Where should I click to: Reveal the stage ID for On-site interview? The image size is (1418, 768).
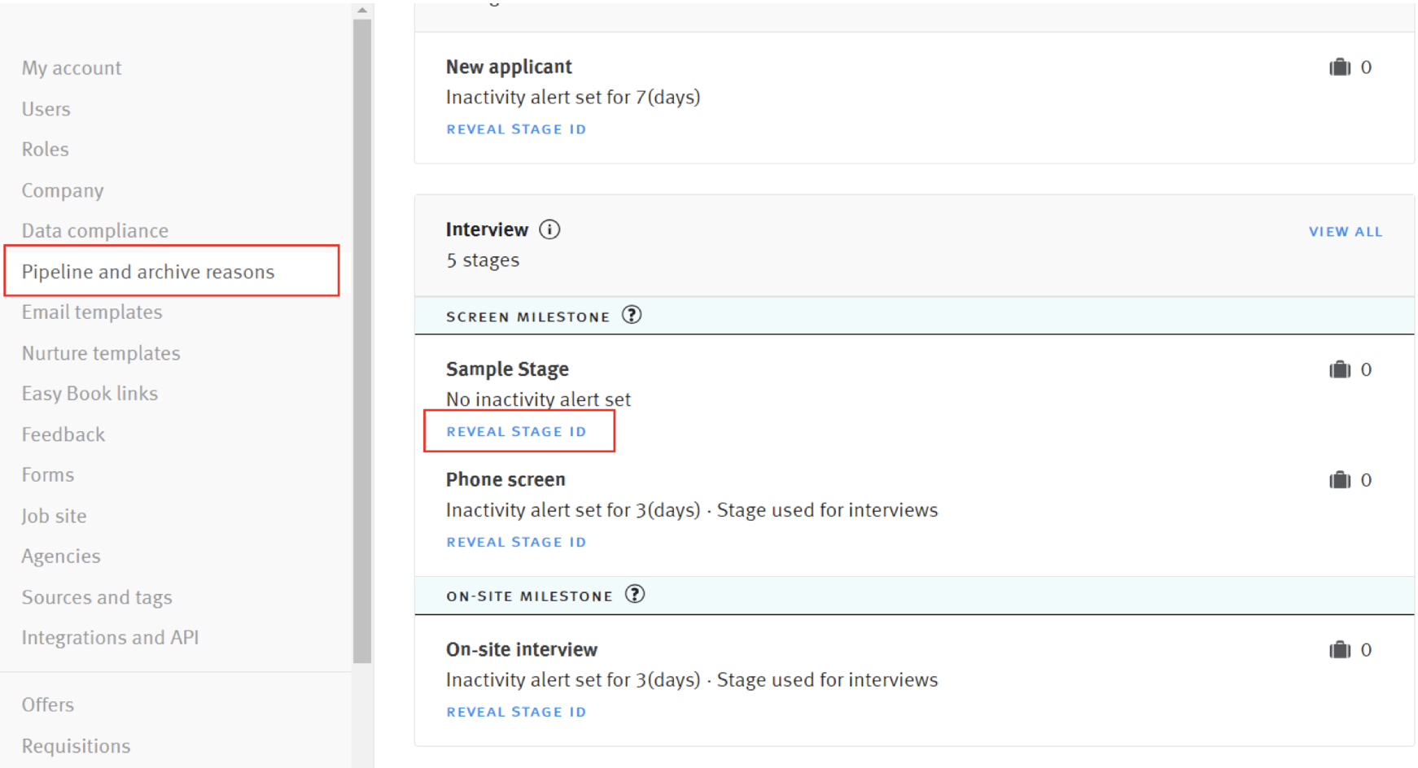pyautogui.click(x=516, y=711)
